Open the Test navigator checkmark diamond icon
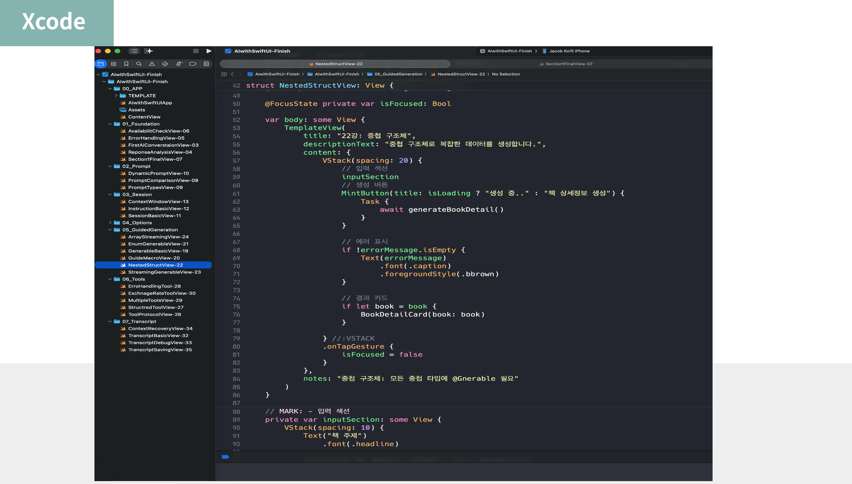The height and width of the screenshot is (484, 852). (165, 64)
